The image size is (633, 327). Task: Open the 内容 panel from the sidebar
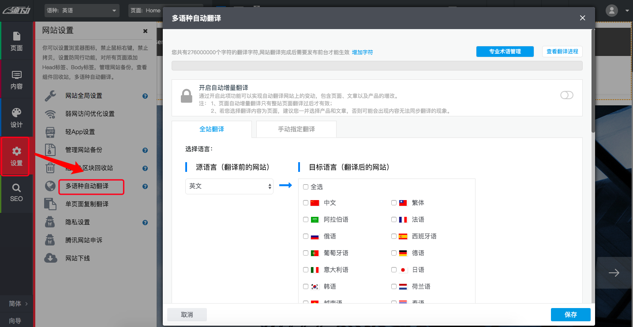(16, 79)
